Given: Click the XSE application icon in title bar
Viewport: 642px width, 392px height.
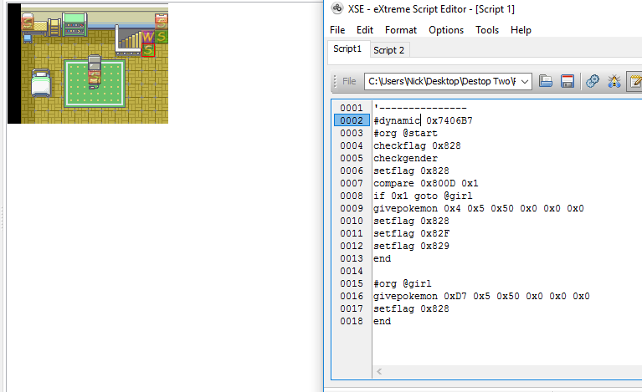Looking at the screenshot, I should tap(337, 8).
